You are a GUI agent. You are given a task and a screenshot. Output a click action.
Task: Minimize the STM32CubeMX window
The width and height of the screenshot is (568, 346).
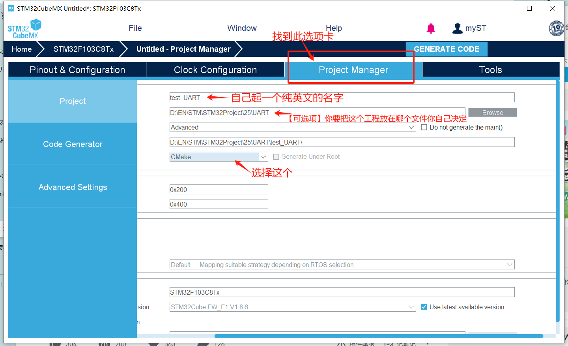[506, 8]
